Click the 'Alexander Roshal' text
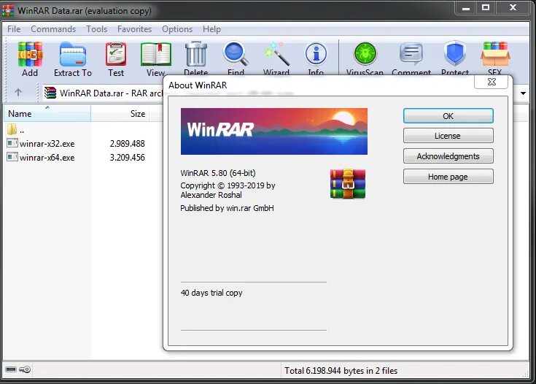This screenshot has height=384, width=536. click(211, 195)
